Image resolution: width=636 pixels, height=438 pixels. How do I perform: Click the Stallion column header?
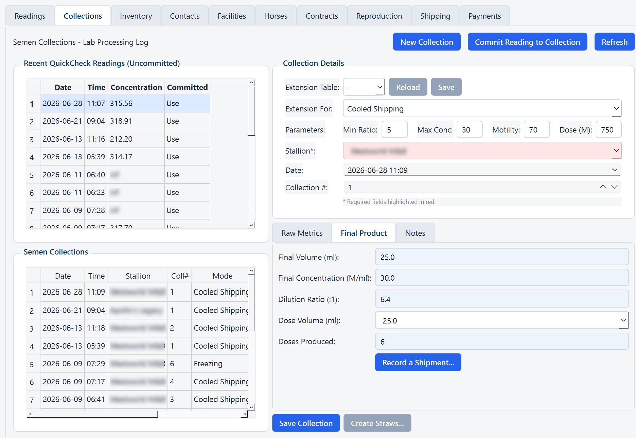pos(138,276)
